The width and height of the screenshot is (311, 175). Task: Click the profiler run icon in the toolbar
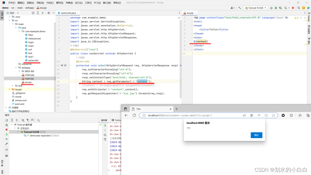point(285,8)
